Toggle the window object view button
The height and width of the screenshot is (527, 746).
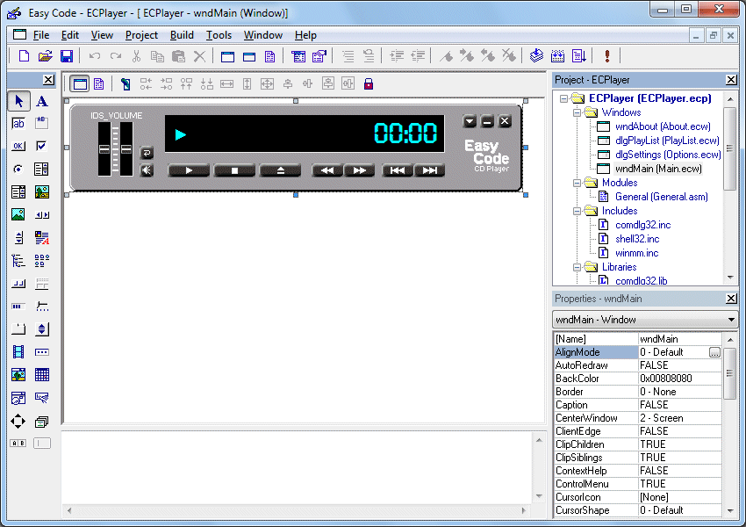coord(80,84)
